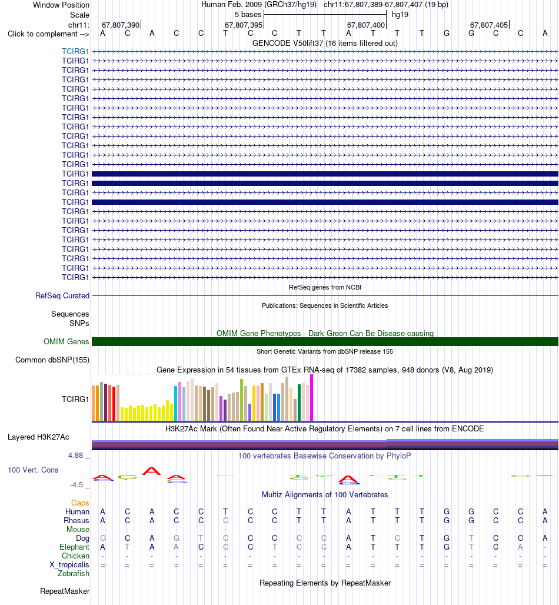Open the GTEx Gene Expression in 54 tissues title
This screenshot has width=559, height=605.
point(325,370)
